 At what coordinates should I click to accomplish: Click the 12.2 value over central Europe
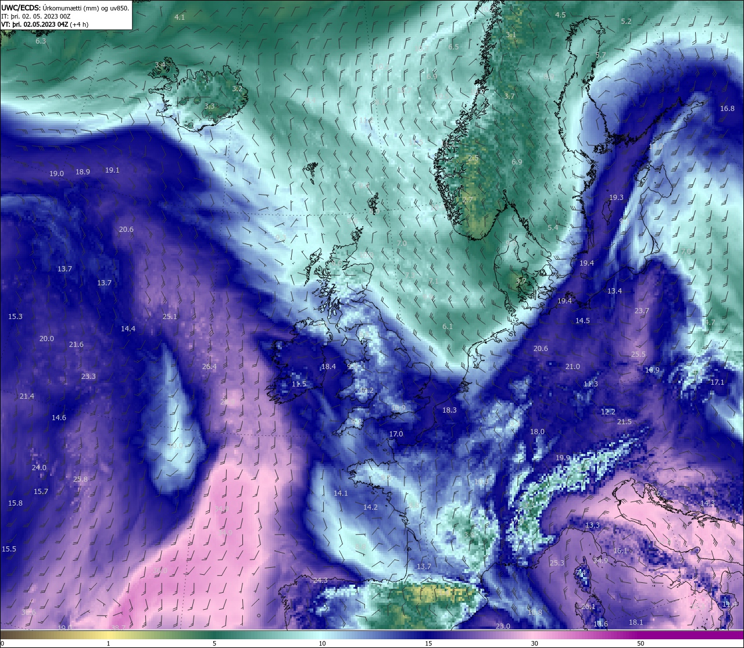tap(607, 412)
